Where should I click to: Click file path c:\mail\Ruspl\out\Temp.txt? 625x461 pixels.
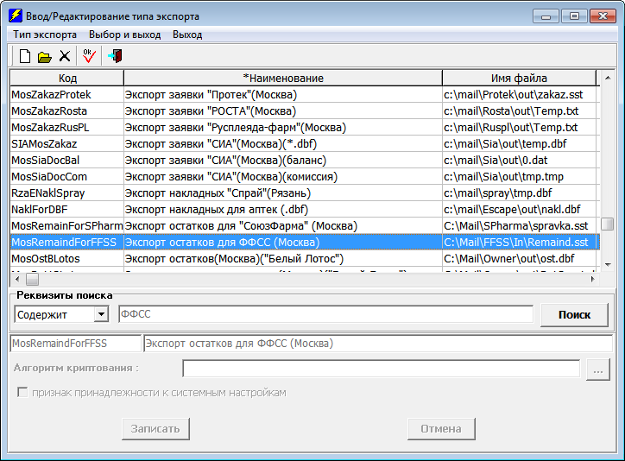click(520, 128)
